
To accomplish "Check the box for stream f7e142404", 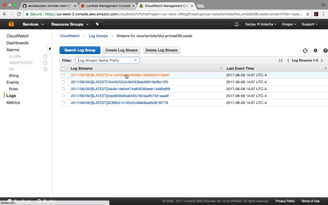I will [x=63, y=75].
